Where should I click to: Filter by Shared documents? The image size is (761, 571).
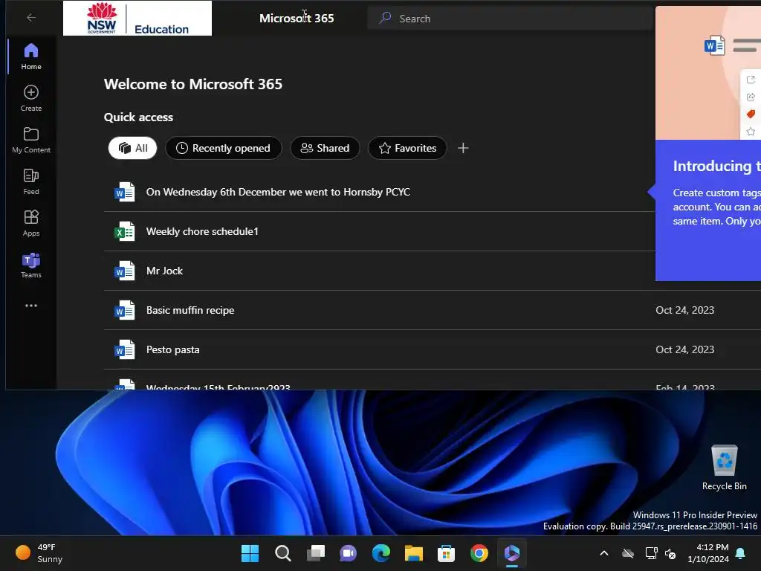click(x=325, y=148)
